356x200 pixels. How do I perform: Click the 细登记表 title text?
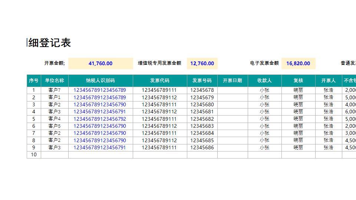(x=49, y=43)
